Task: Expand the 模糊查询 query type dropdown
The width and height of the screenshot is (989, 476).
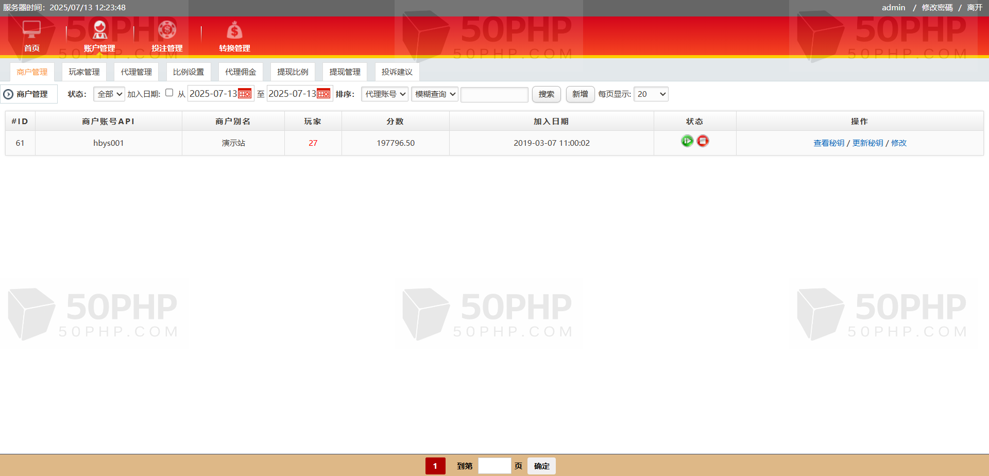Action: point(435,94)
